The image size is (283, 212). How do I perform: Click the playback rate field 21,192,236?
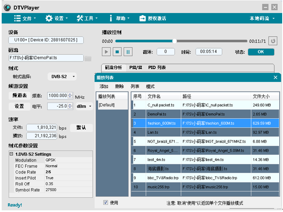(x=42, y=136)
